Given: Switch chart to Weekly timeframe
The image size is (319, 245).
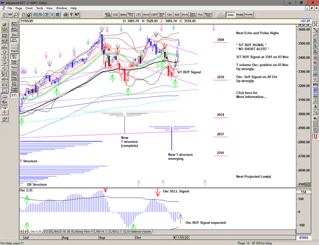Looking at the screenshot, I should [x=240, y=15].
